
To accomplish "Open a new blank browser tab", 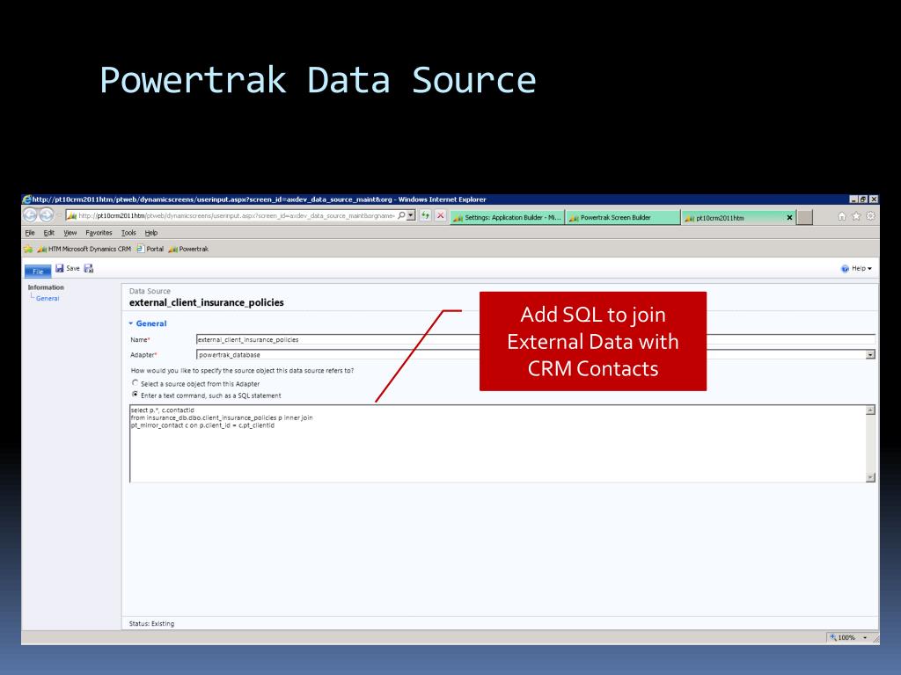I will click(x=805, y=218).
